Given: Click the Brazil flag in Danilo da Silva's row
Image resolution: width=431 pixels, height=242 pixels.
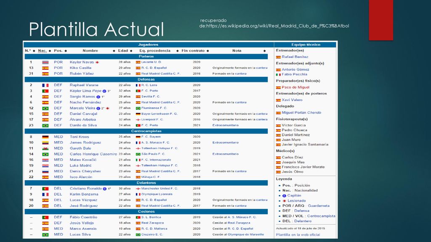Looking at the screenshot, I should tap(45, 126).
